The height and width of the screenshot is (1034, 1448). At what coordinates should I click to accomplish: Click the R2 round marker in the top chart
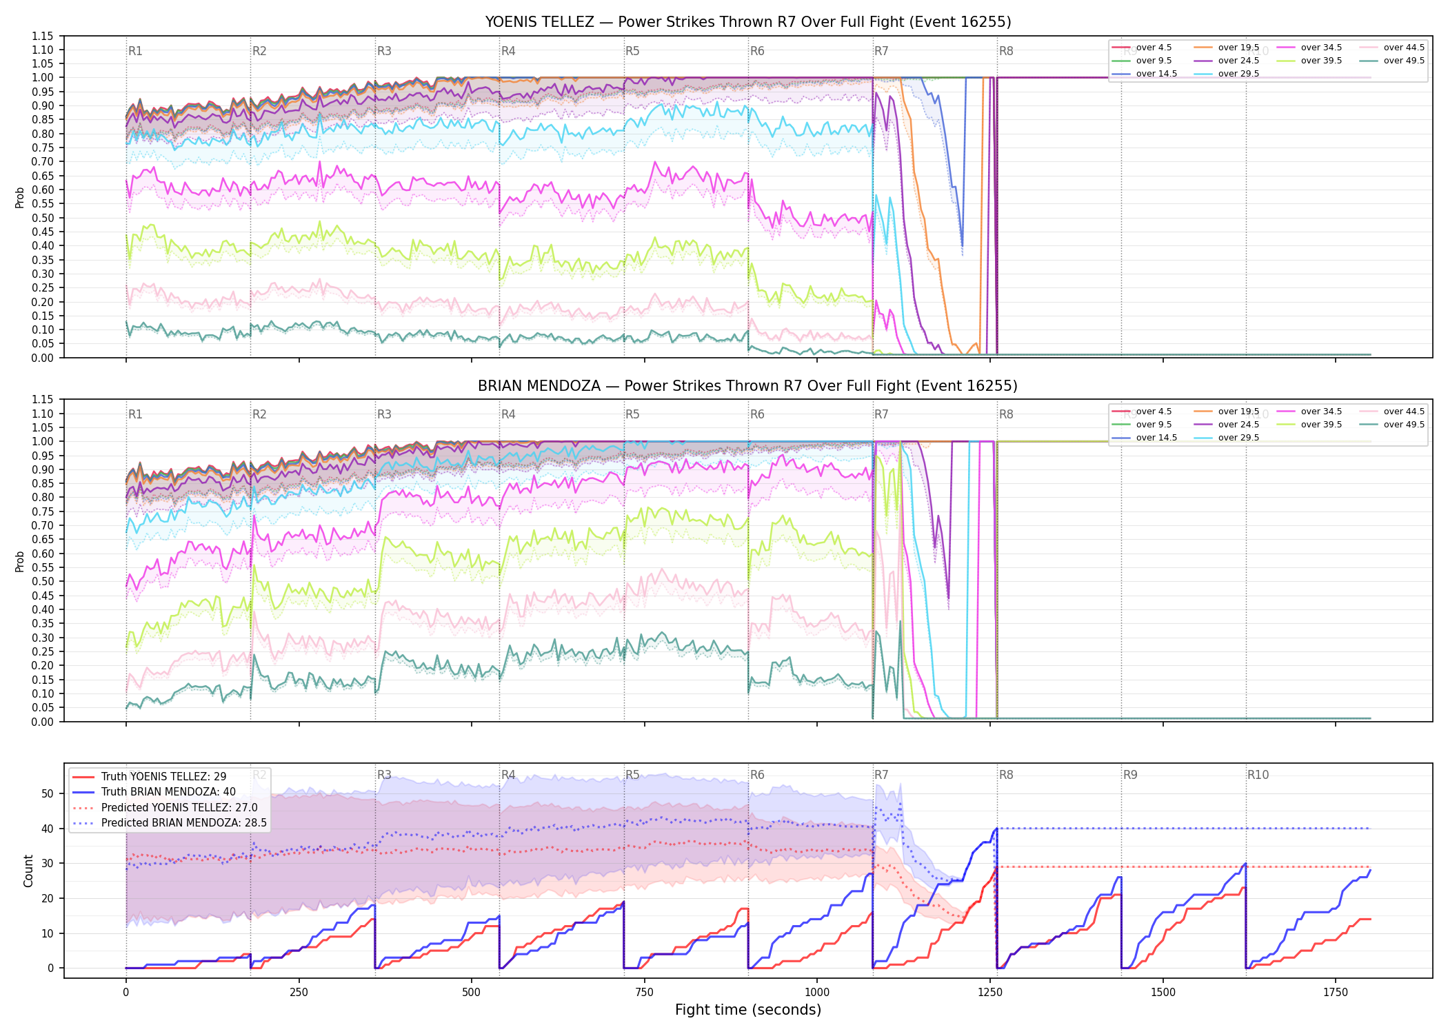coord(259,51)
